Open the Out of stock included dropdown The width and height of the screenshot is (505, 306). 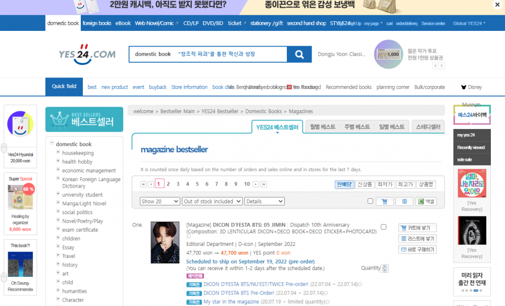click(x=212, y=201)
